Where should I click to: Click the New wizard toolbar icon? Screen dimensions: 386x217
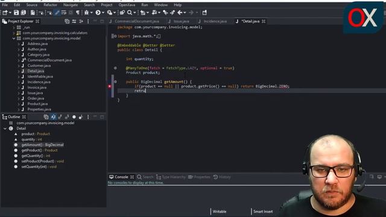coord(5,13)
